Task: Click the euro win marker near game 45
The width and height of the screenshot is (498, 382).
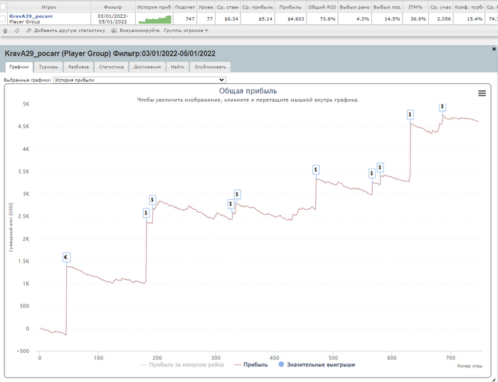Action: 66,258
